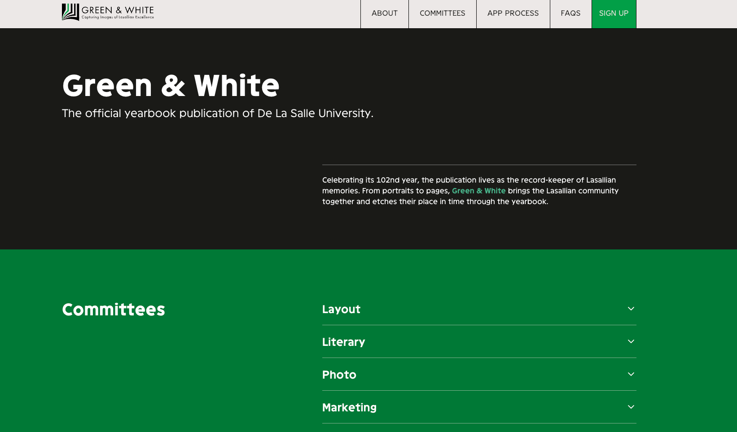Follow the Green & White link in paragraph
This screenshot has width=737, height=432.
(478, 191)
